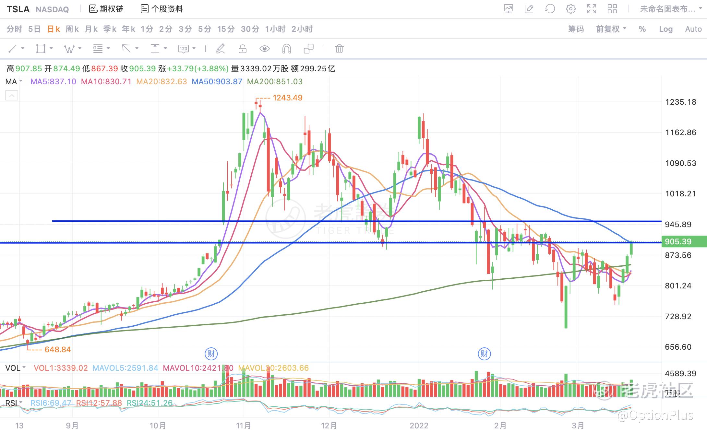Screen dimensions: 707x431
Task: Switch to 分时 intraday tab
Action: pyautogui.click(x=14, y=29)
